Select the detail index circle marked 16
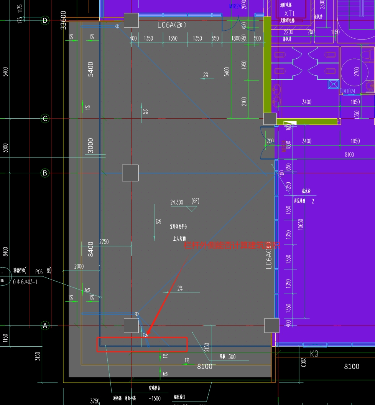This screenshot has width=375, height=405. point(2,276)
